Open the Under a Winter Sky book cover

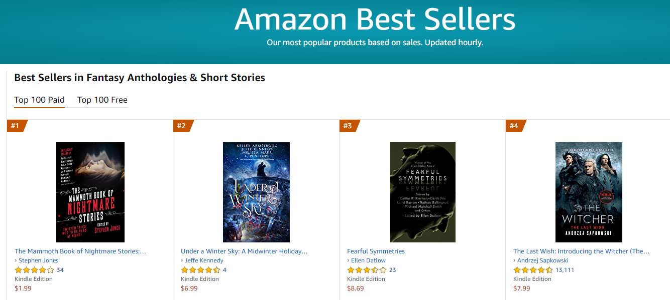point(256,192)
